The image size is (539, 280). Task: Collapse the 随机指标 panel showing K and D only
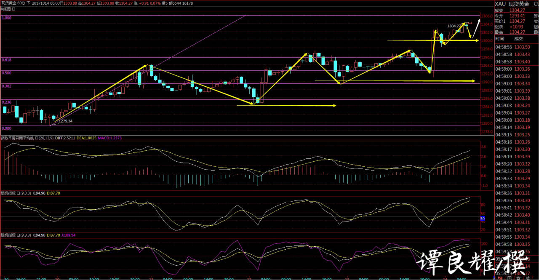click(x=18, y=193)
